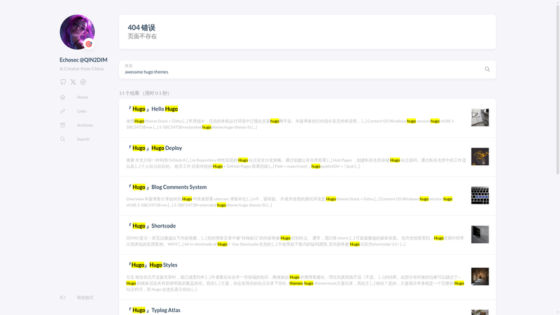Image resolution: width=560 pixels, height=315 pixels.
Task: Open the result 「Hugo」Shortcode
Action: point(151,225)
